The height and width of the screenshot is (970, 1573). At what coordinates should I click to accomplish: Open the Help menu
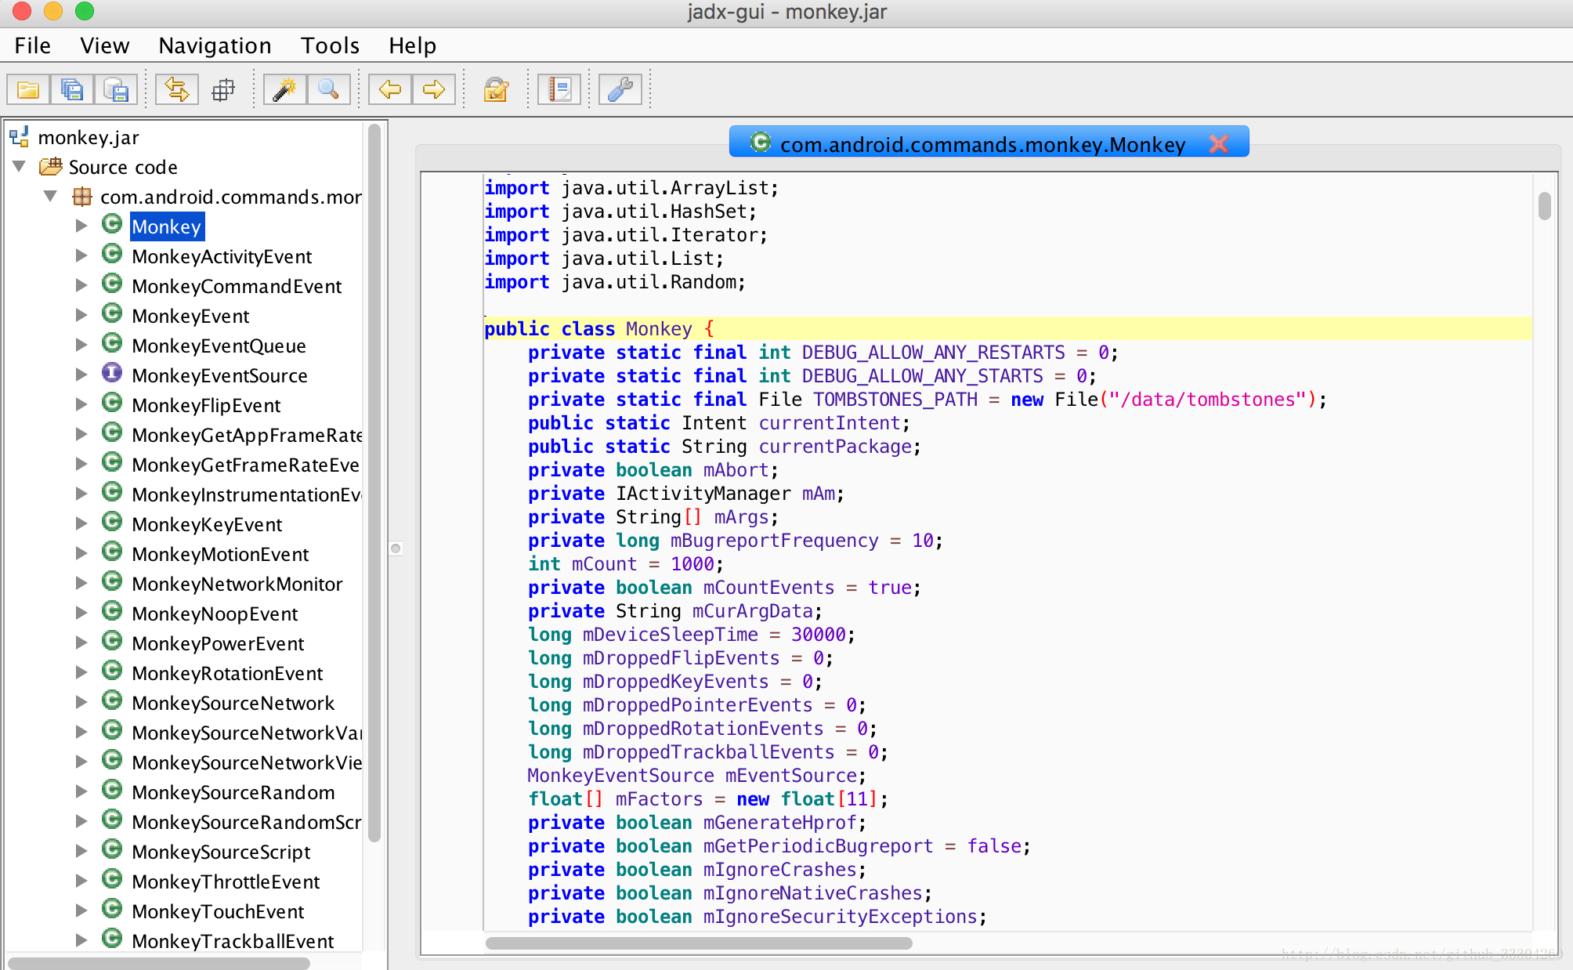coord(413,45)
